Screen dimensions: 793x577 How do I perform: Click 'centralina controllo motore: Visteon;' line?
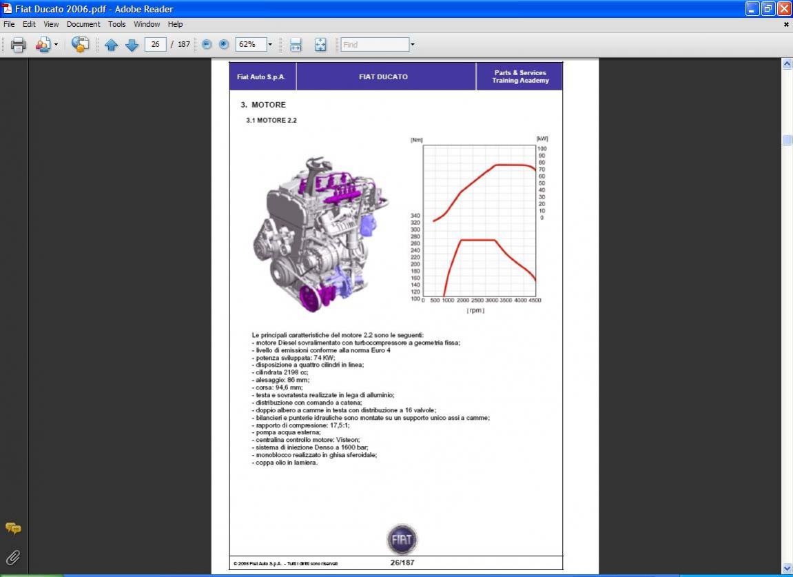point(306,440)
